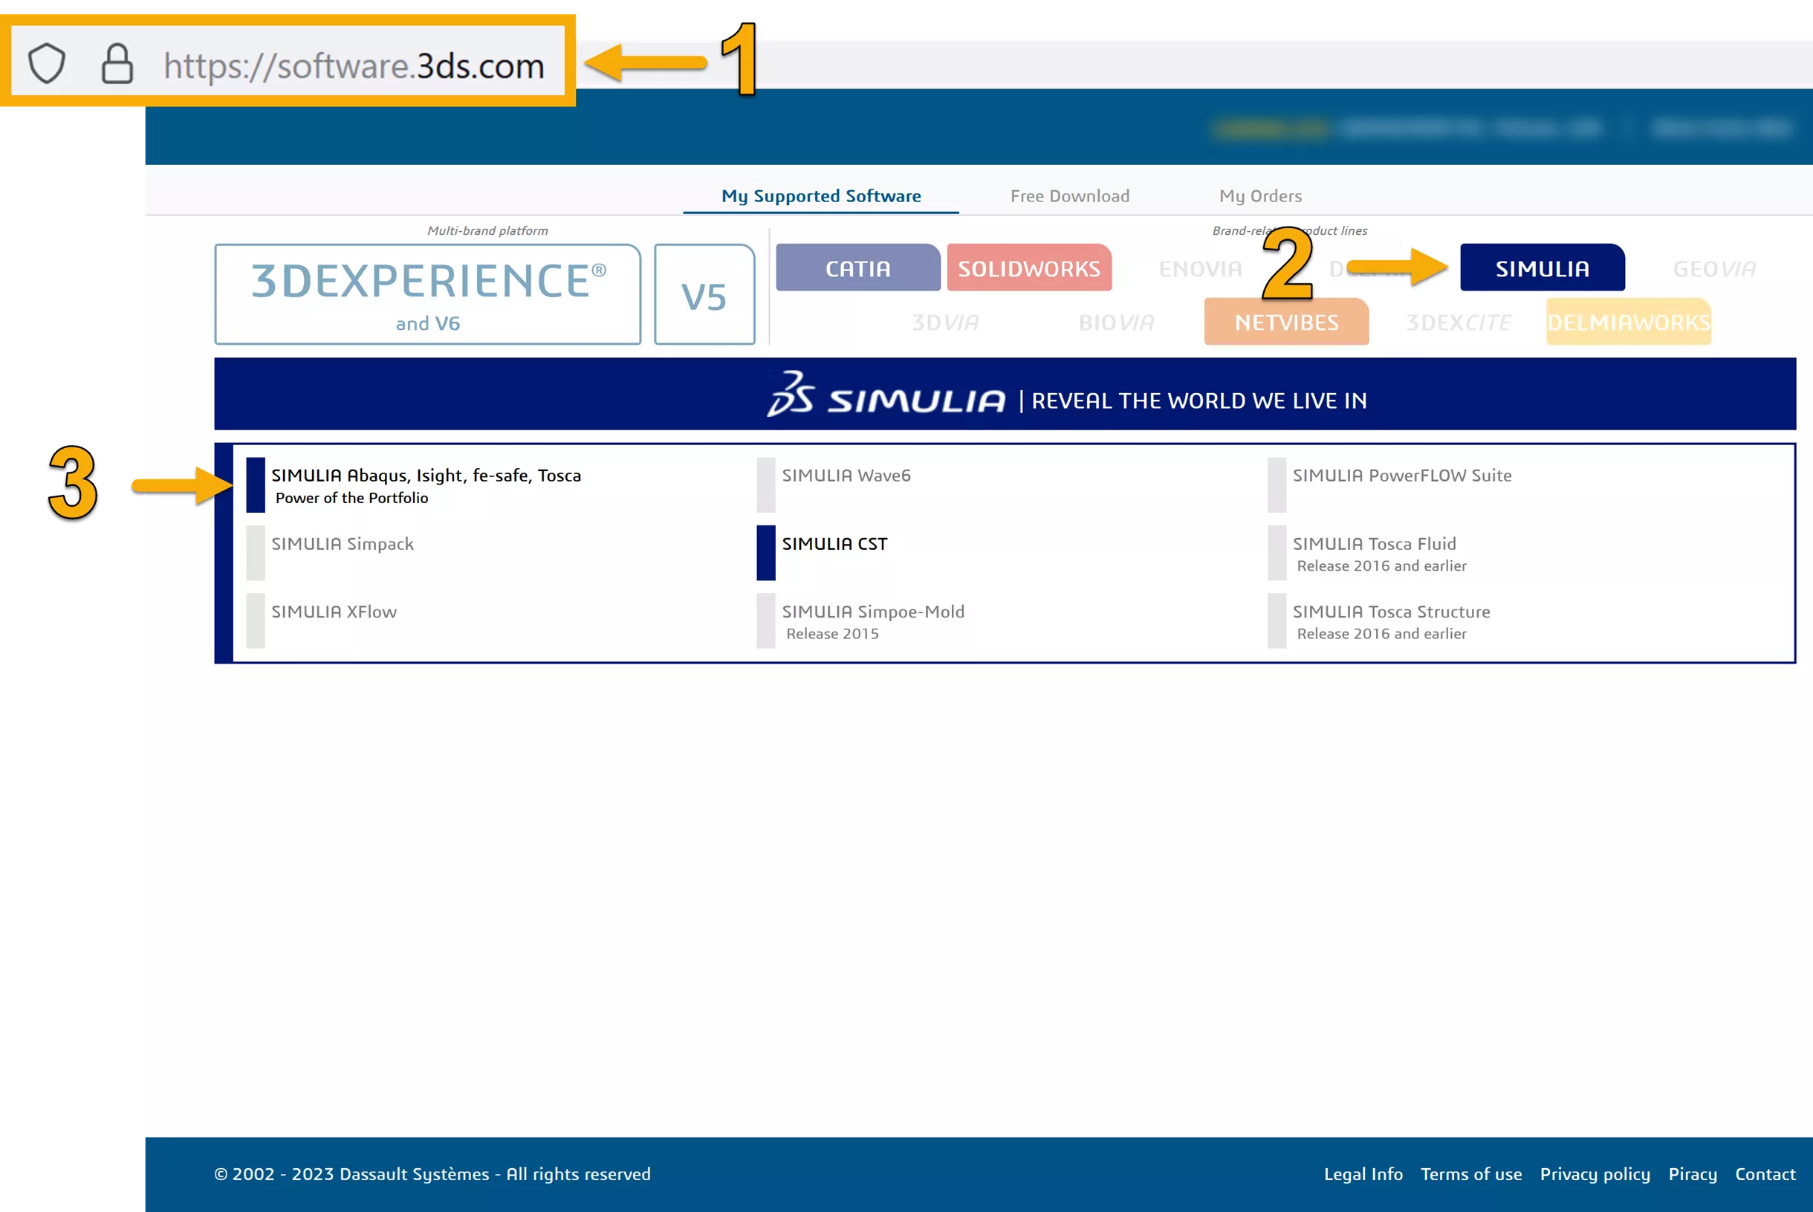Open the My Orders tab
Screen dimensions: 1813x1212
[1259, 196]
